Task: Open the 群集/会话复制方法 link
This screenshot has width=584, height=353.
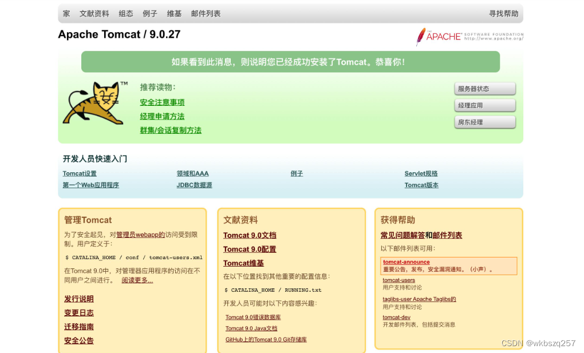Action: tap(171, 130)
